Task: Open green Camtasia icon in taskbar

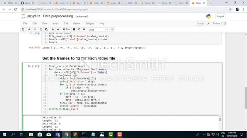Action: coord(111,135)
